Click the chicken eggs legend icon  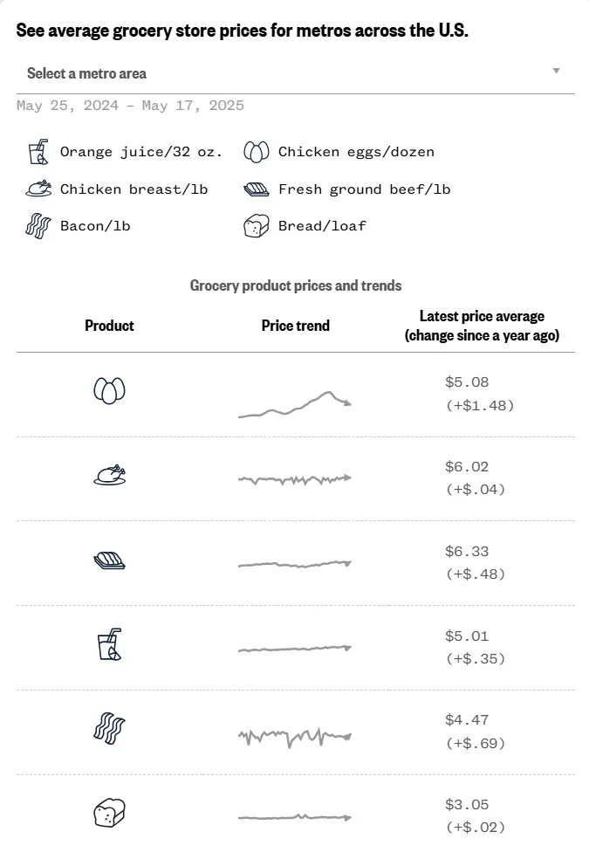pyautogui.click(x=256, y=152)
